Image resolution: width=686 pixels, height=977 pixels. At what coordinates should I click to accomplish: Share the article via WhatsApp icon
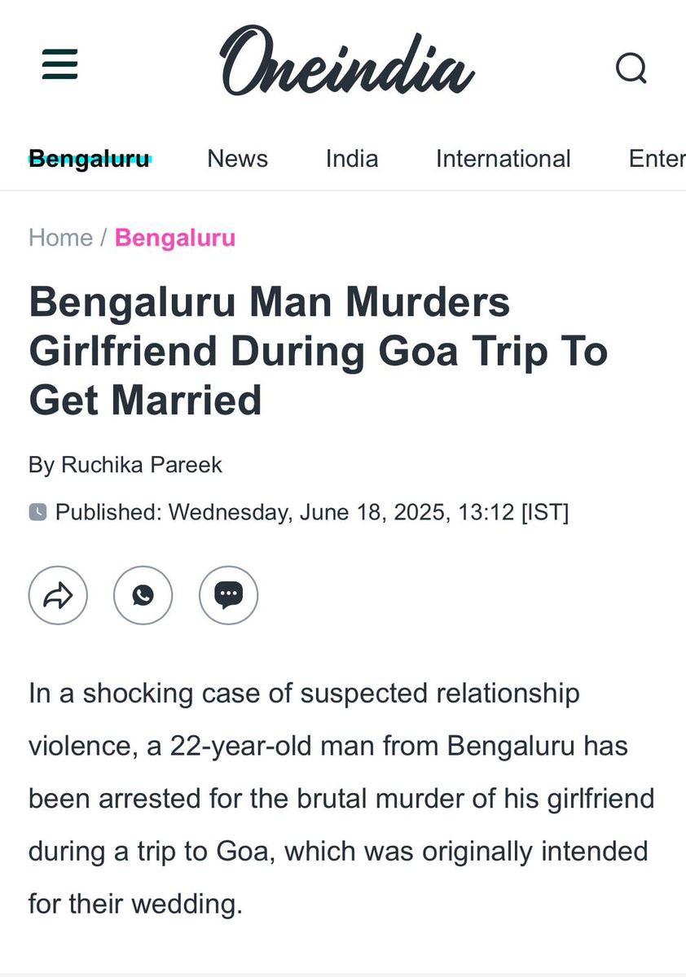click(x=143, y=596)
